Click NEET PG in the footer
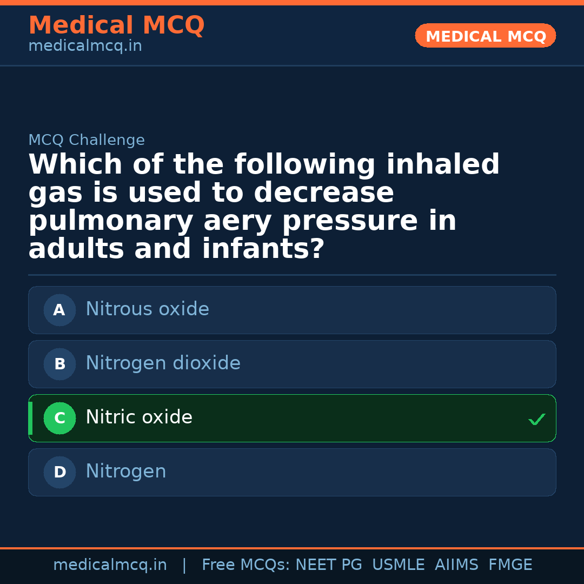 329,565
